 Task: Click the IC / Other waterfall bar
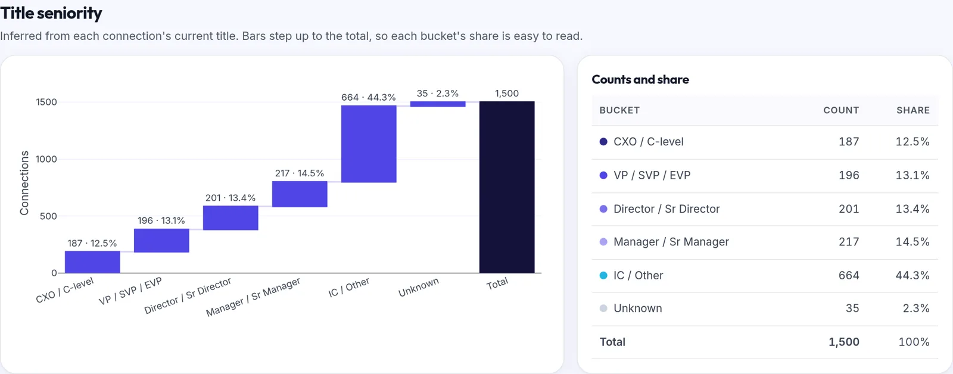(x=369, y=144)
